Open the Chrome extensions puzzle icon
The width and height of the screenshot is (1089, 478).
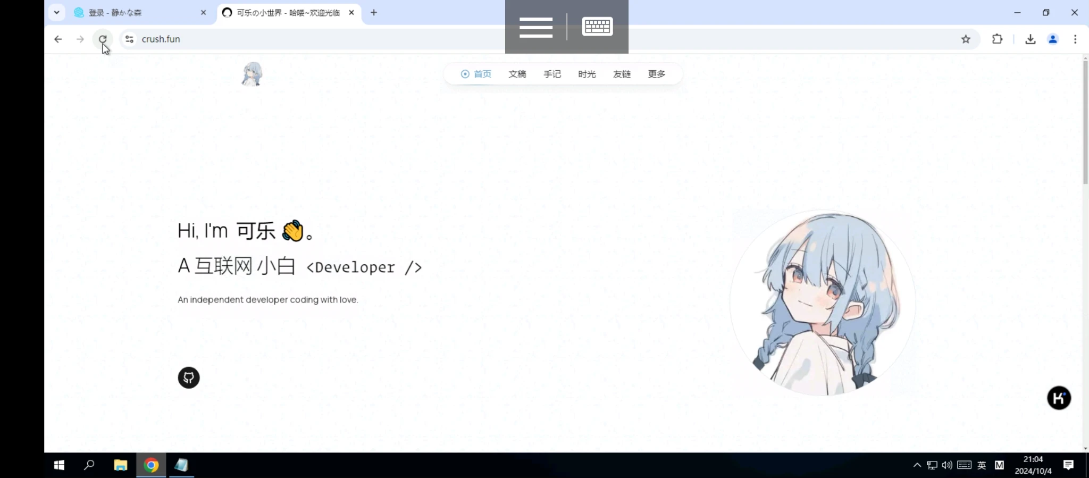coord(997,39)
